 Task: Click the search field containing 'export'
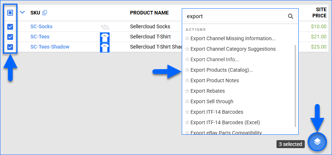[236, 16]
